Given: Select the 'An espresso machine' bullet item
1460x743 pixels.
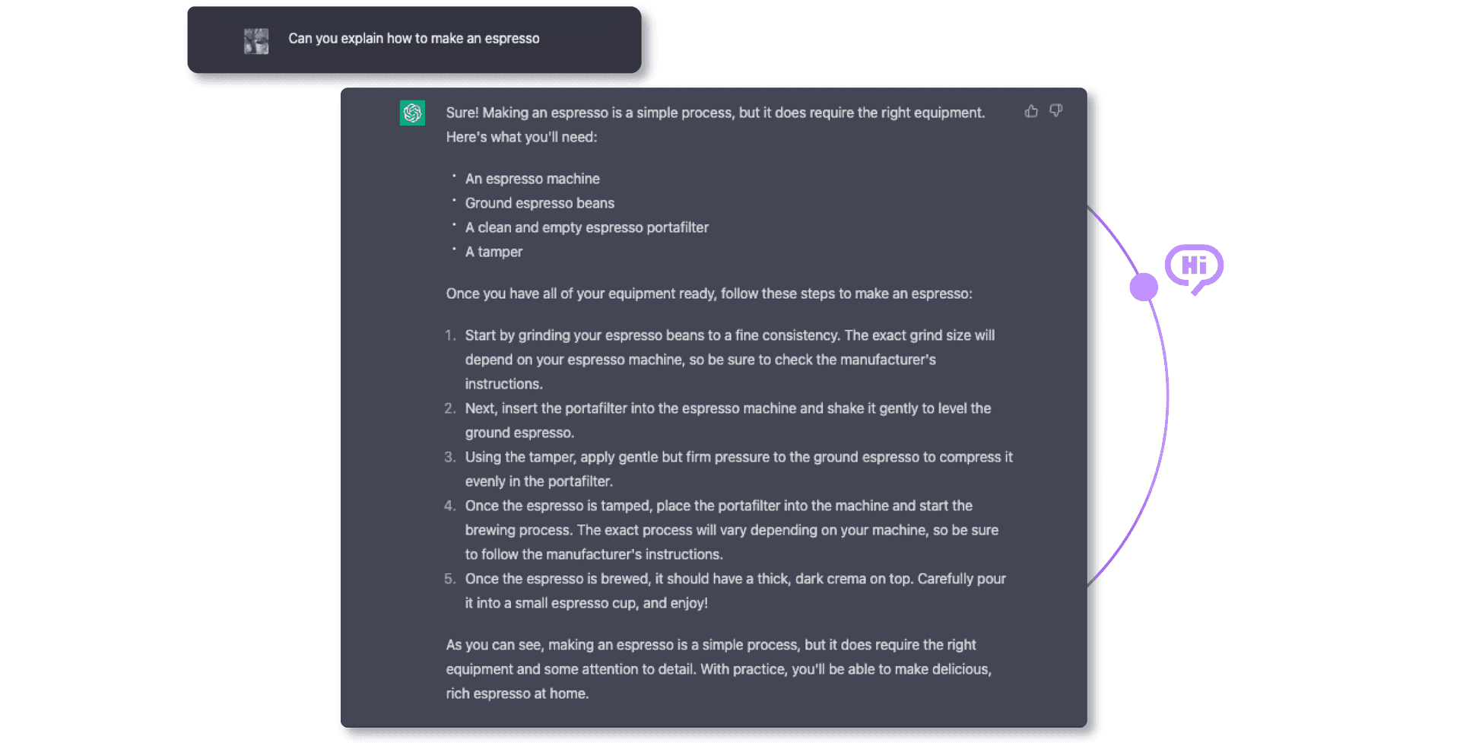Looking at the screenshot, I should coord(532,179).
